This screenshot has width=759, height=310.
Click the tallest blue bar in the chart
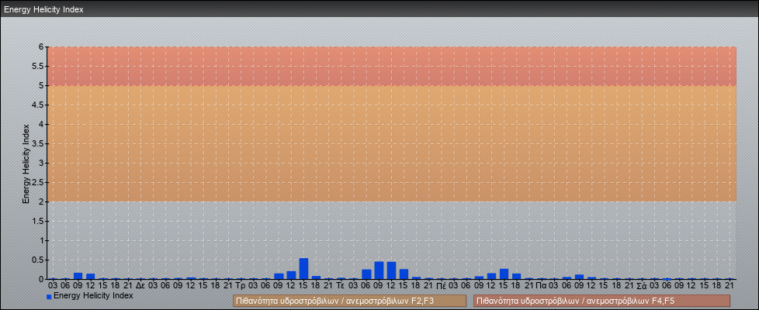coord(303,268)
